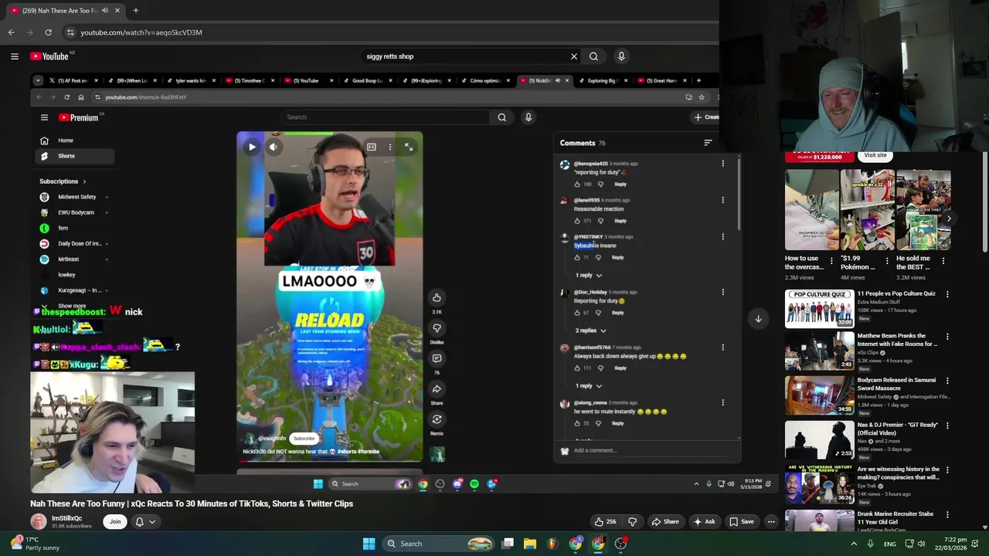
Task: Open options for 'He sold me the BEST' short
Action: pyautogui.click(x=943, y=261)
